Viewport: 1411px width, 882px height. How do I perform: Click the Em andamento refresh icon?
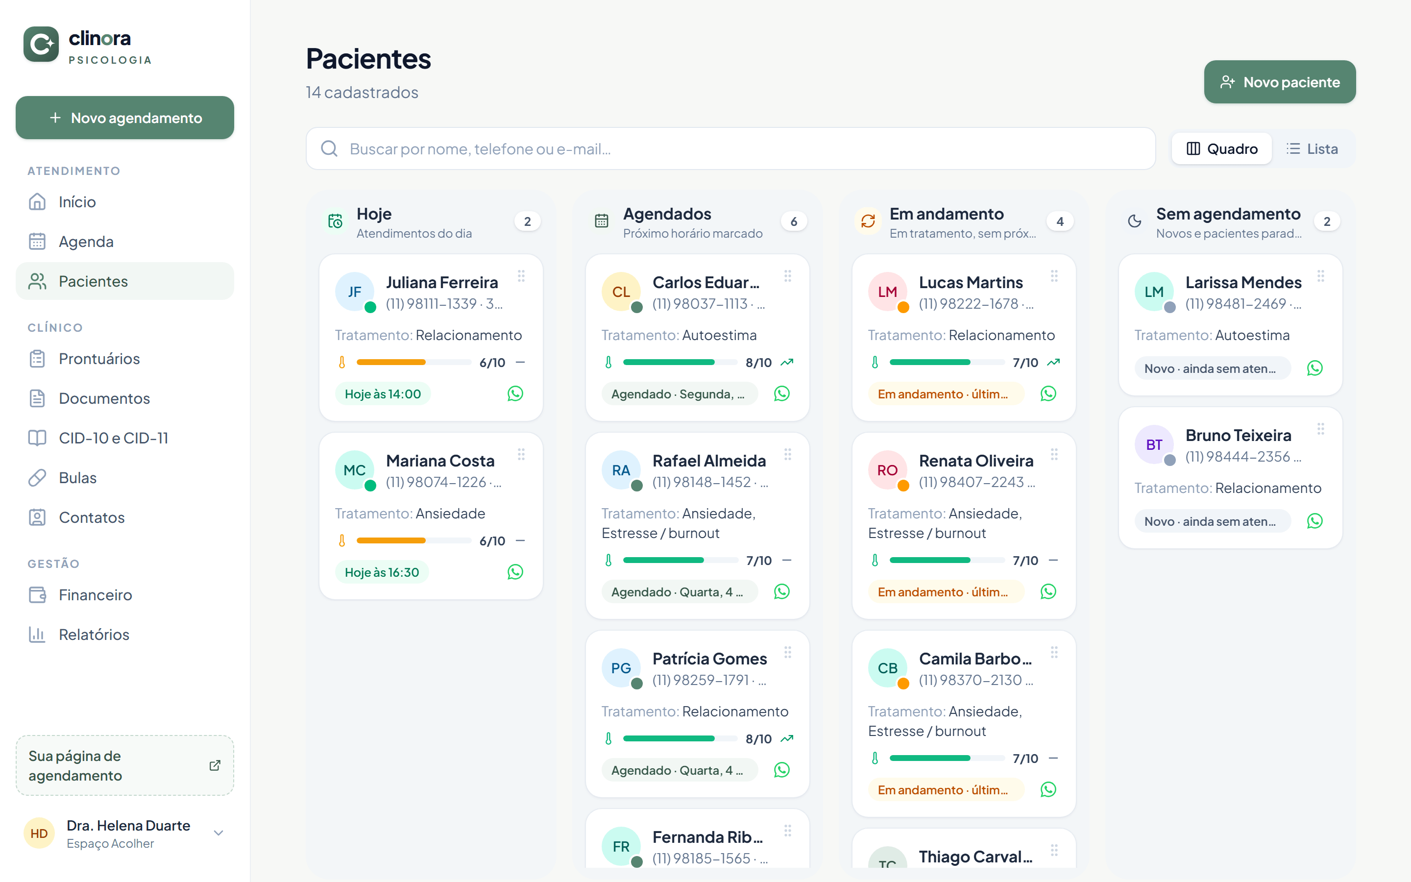click(x=868, y=221)
